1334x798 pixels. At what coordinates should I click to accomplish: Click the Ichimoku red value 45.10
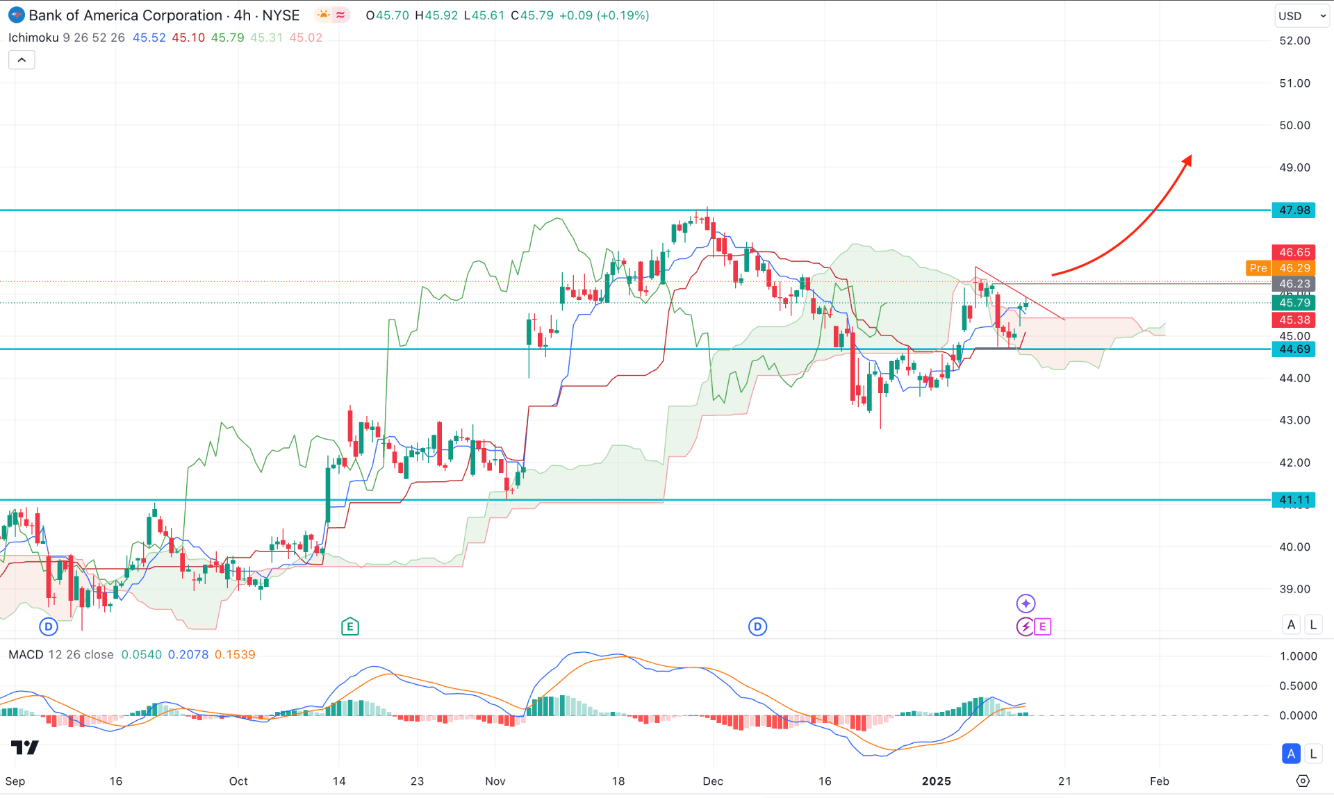click(x=188, y=38)
